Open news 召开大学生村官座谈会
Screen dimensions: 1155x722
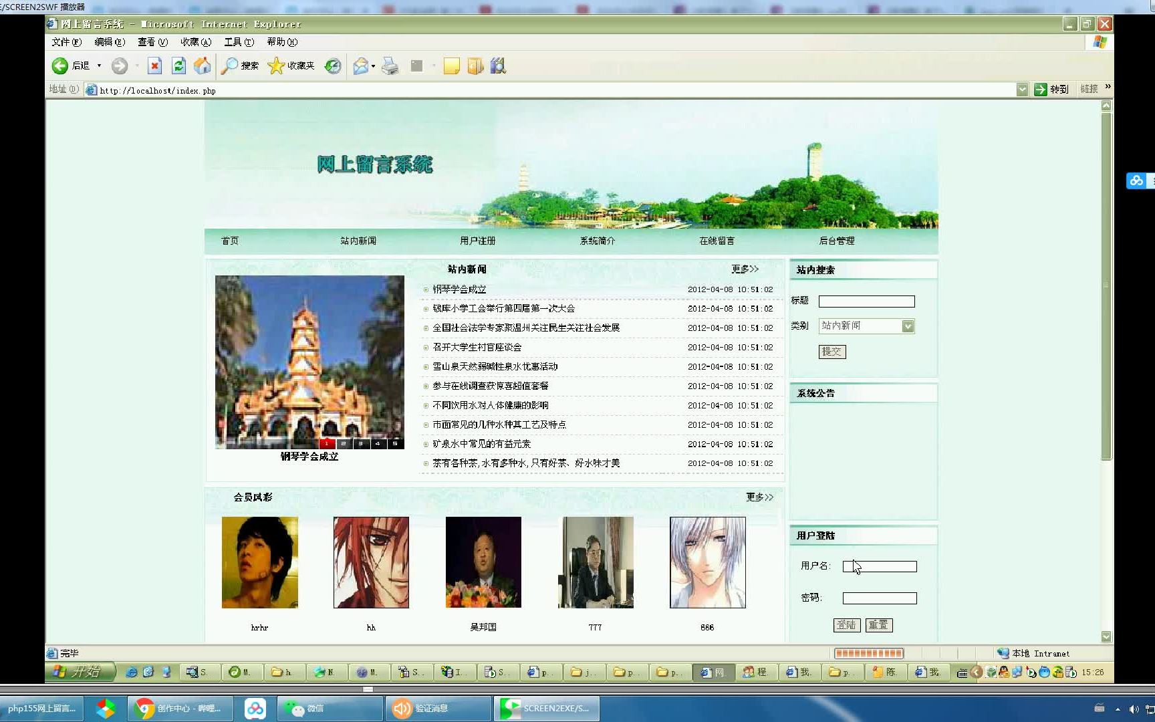477,348
